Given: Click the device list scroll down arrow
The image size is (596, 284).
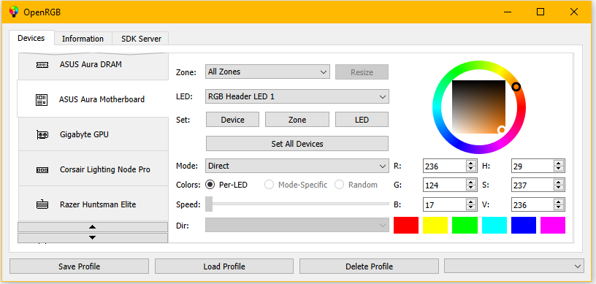Looking at the screenshot, I should (92, 237).
